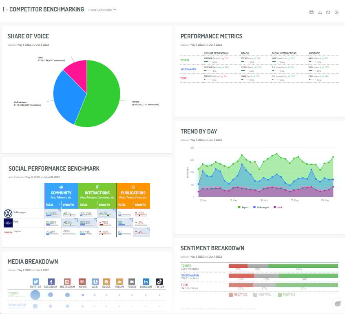Screen dimensions: 345x314
Task: Click Ford's interactions total value
Action: click(85, 223)
